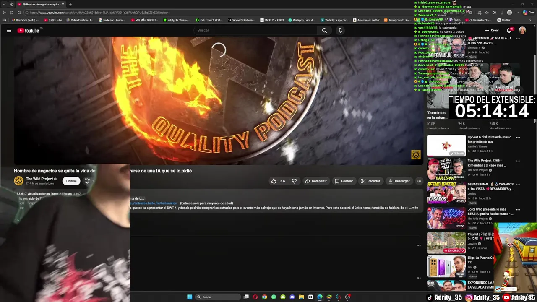The height and width of the screenshot is (302, 537).
Task: Open options for Upbeat & chill Nintendo music
Action: (x=518, y=138)
